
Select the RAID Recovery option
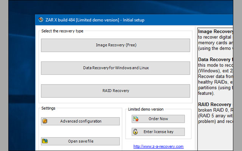(x=115, y=91)
